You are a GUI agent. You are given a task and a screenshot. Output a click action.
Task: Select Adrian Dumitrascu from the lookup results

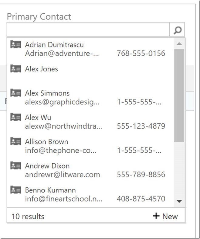[54, 45]
